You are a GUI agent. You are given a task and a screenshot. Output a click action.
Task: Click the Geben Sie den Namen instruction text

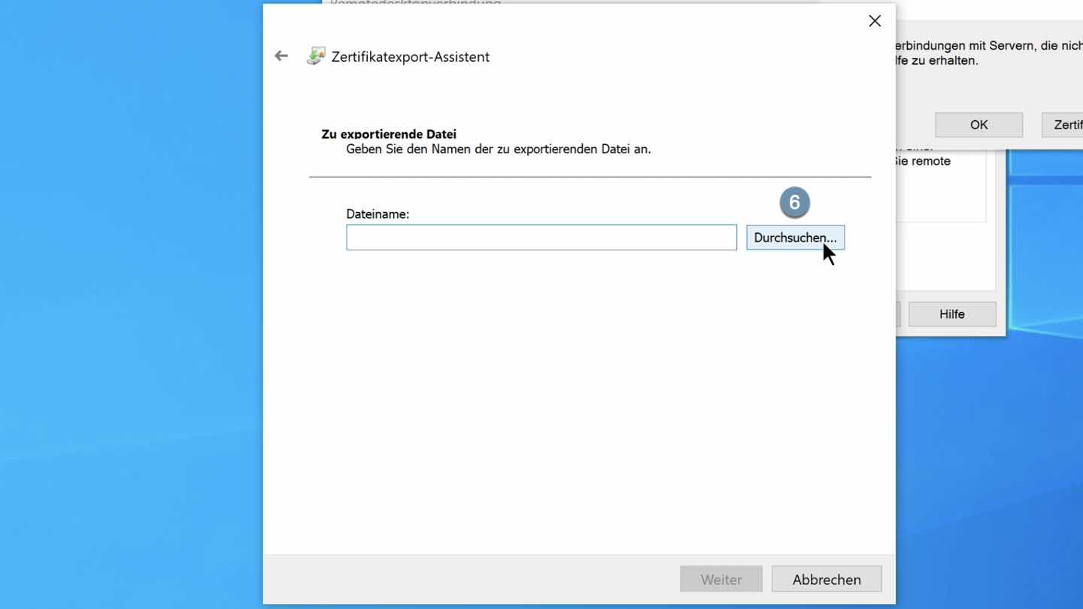pyautogui.click(x=499, y=149)
